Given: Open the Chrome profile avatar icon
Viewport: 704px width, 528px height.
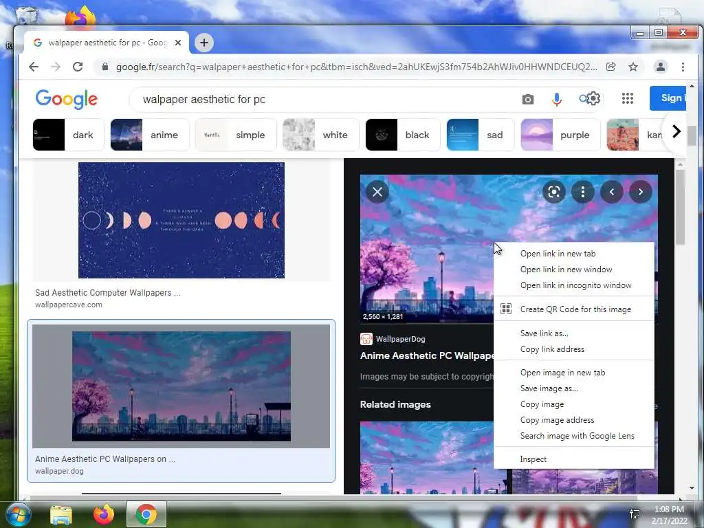Looking at the screenshot, I should [661, 67].
